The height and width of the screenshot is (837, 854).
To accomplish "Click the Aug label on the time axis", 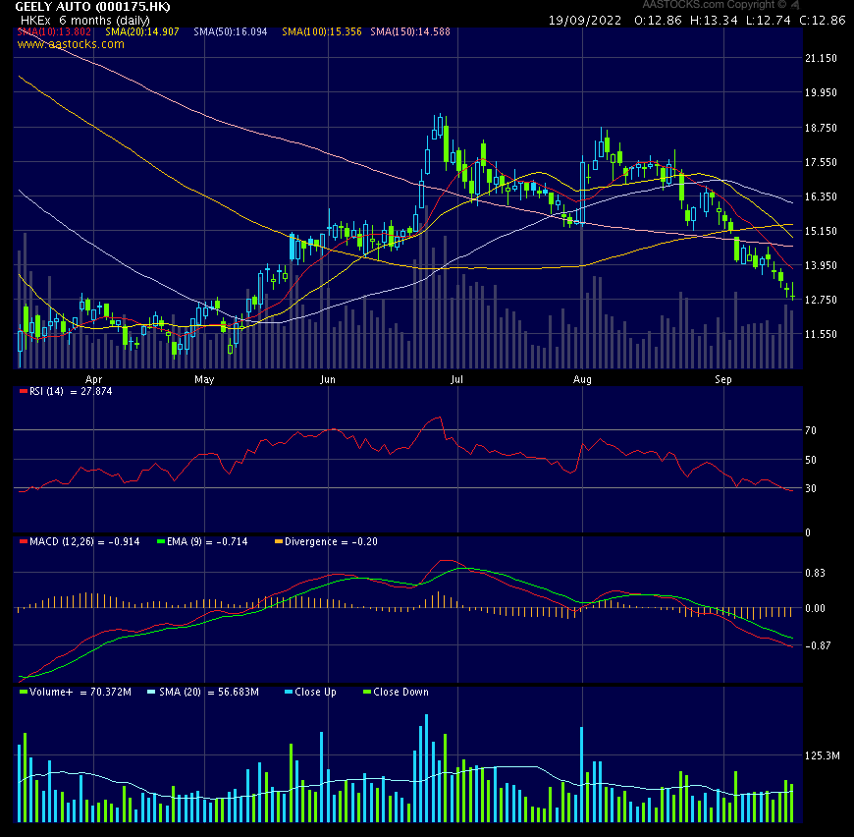I will 582,378.
